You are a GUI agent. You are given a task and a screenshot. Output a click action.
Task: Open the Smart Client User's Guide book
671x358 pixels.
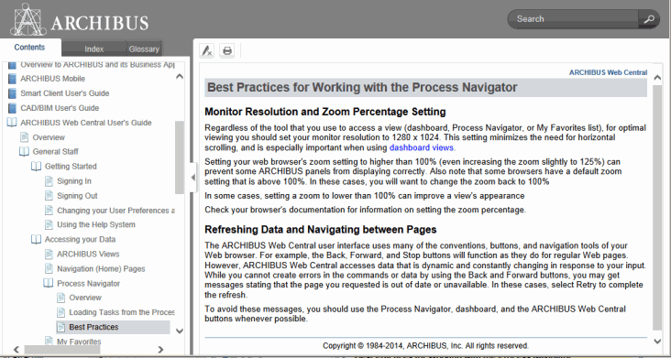64,93
